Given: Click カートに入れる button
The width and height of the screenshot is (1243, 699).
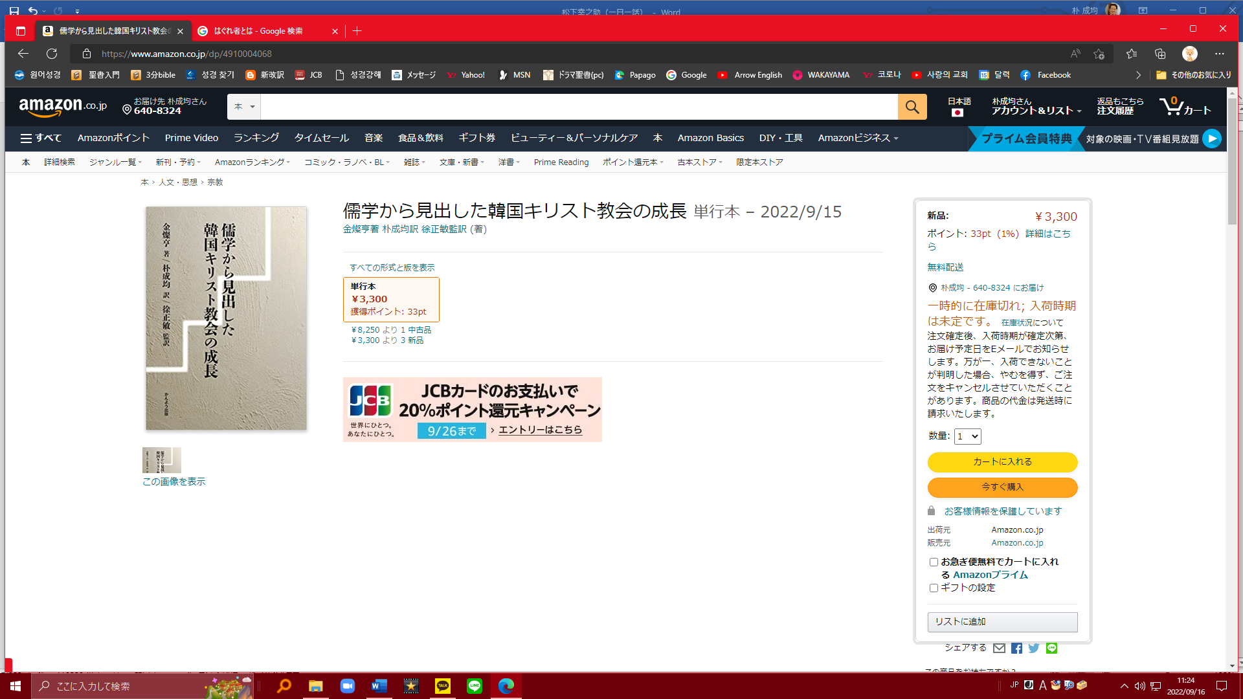Looking at the screenshot, I should point(1002,462).
